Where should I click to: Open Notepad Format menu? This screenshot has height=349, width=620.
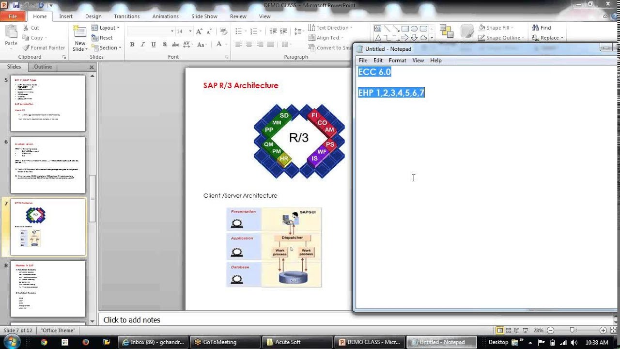[x=397, y=60]
